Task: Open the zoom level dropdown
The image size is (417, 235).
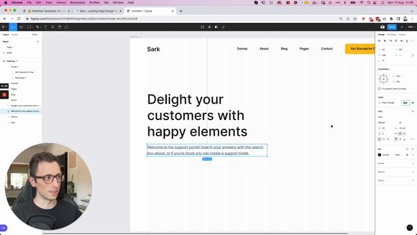Action: 411,27
